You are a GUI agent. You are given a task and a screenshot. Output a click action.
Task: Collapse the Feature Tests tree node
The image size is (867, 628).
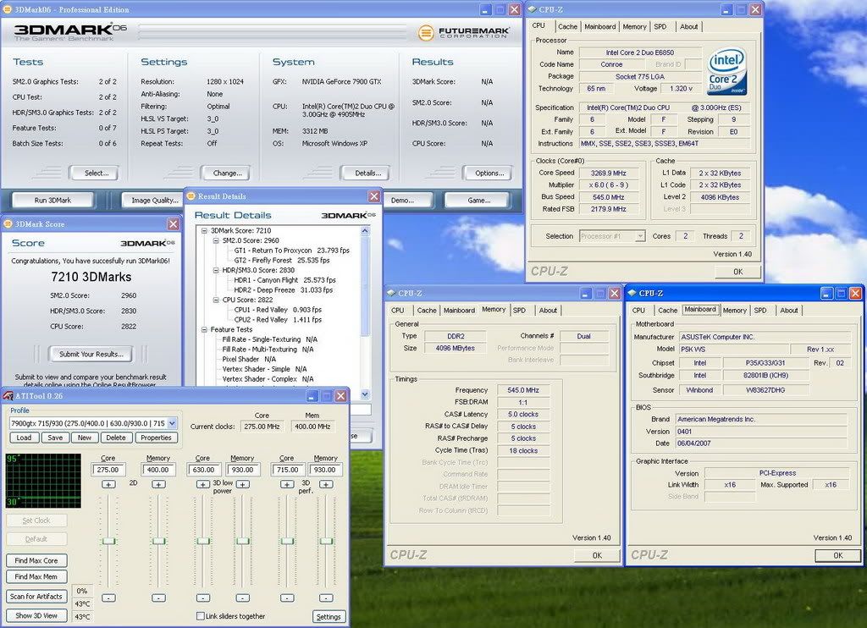pyautogui.click(x=204, y=329)
